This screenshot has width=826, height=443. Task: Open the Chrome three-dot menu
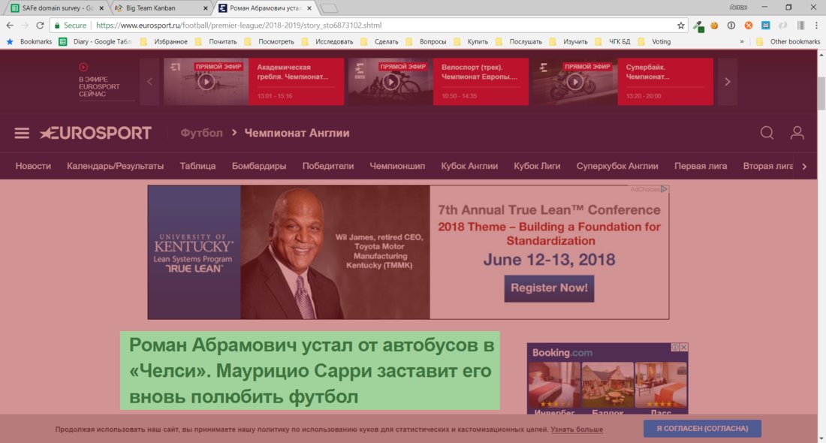point(816,26)
